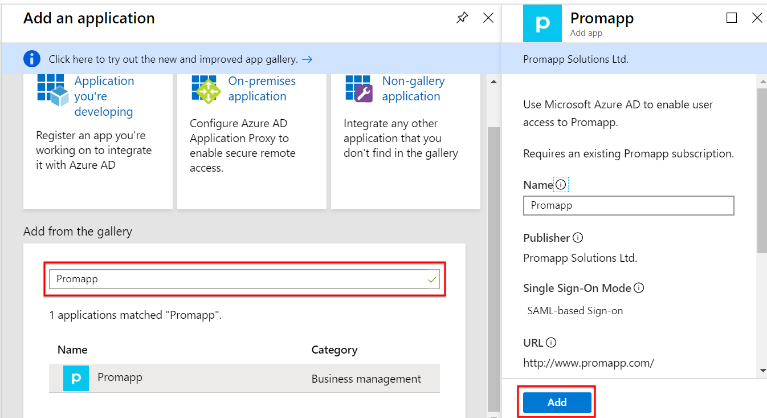This screenshot has height=418, width=767.
Task: Click the Promapp logo in blade header
Action: (x=542, y=23)
